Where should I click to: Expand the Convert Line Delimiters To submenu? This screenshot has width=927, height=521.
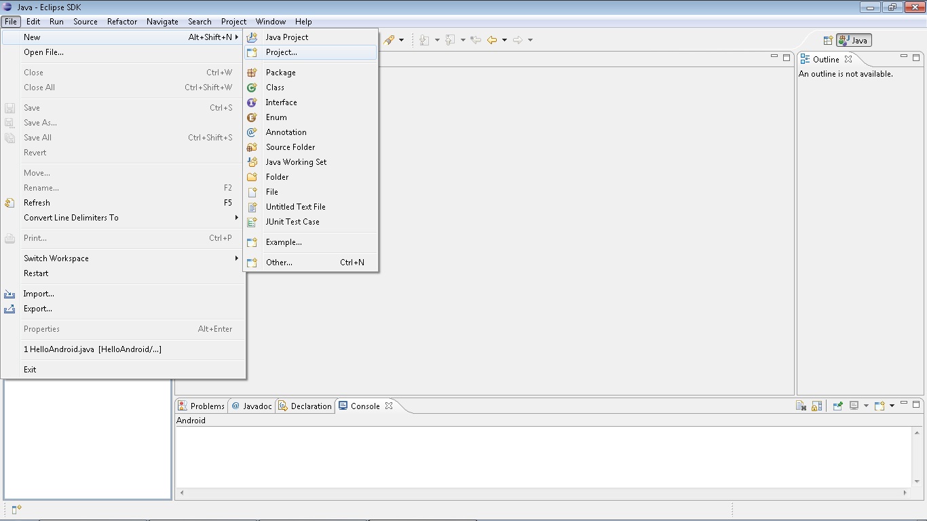[x=123, y=218]
